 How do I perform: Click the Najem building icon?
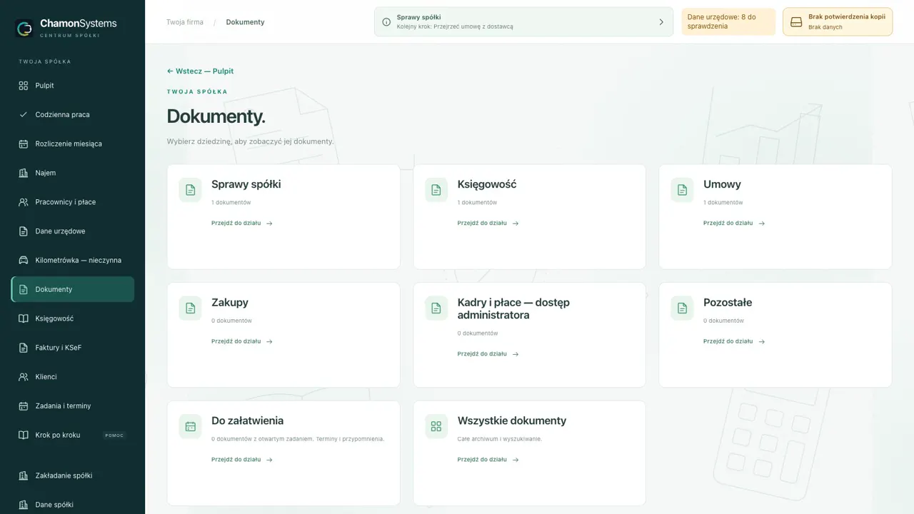click(x=23, y=173)
